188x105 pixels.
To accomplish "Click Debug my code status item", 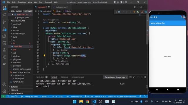I will [31, 97].
